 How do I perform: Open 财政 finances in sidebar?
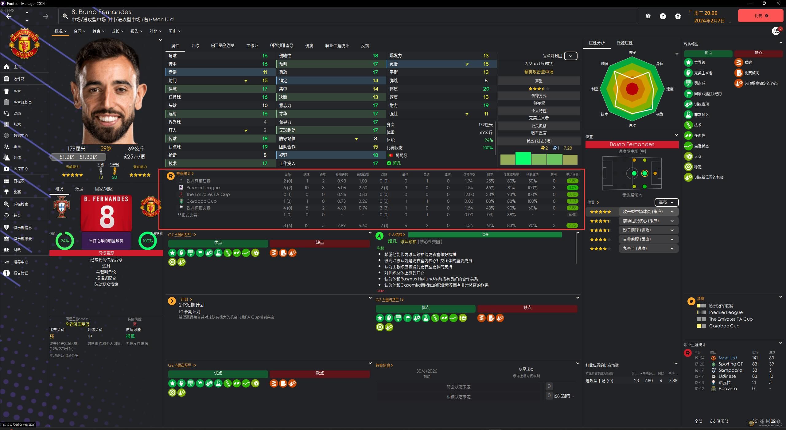pyautogui.click(x=17, y=250)
